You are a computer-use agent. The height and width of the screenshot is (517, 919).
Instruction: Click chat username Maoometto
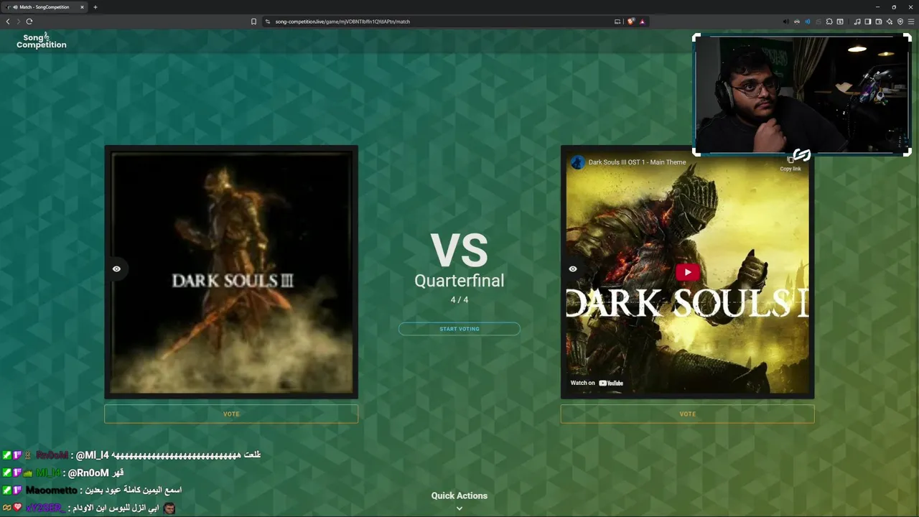pos(52,490)
